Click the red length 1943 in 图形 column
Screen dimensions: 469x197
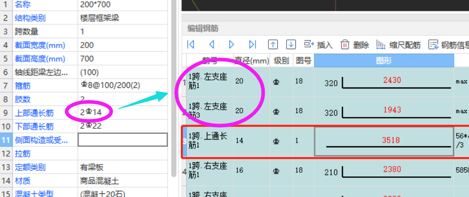[x=392, y=110]
